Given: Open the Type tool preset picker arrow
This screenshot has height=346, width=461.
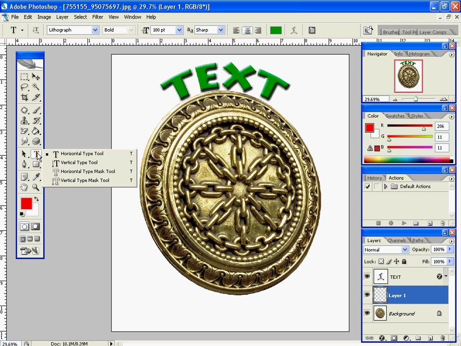Looking at the screenshot, I should pyautogui.click(x=22, y=30).
